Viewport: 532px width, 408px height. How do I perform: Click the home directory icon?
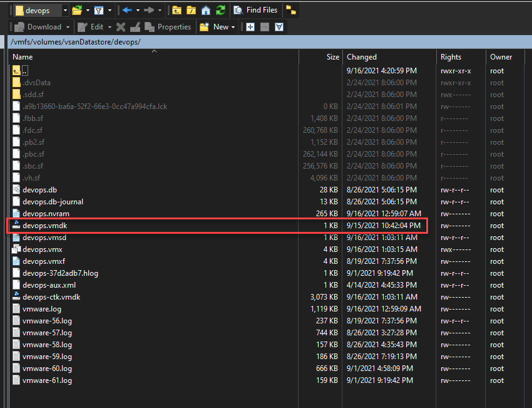tap(206, 10)
